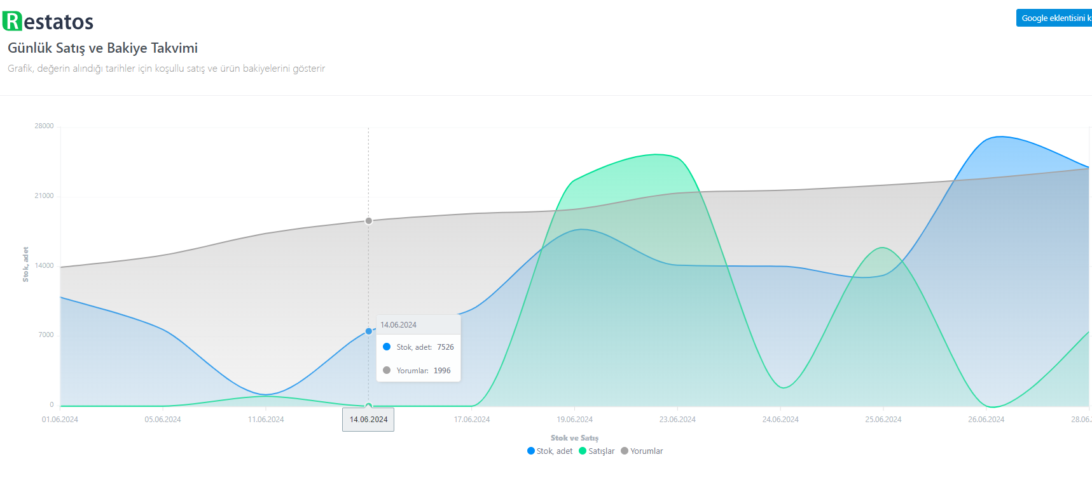Click the 17.06.2024 x-axis date
The width and height of the screenshot is (1092, 485).
[x=472, y=420]
